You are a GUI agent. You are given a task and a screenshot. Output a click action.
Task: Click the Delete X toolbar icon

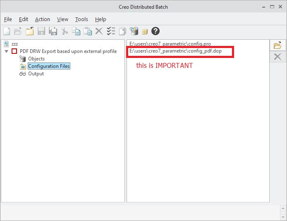coord(99,31)
